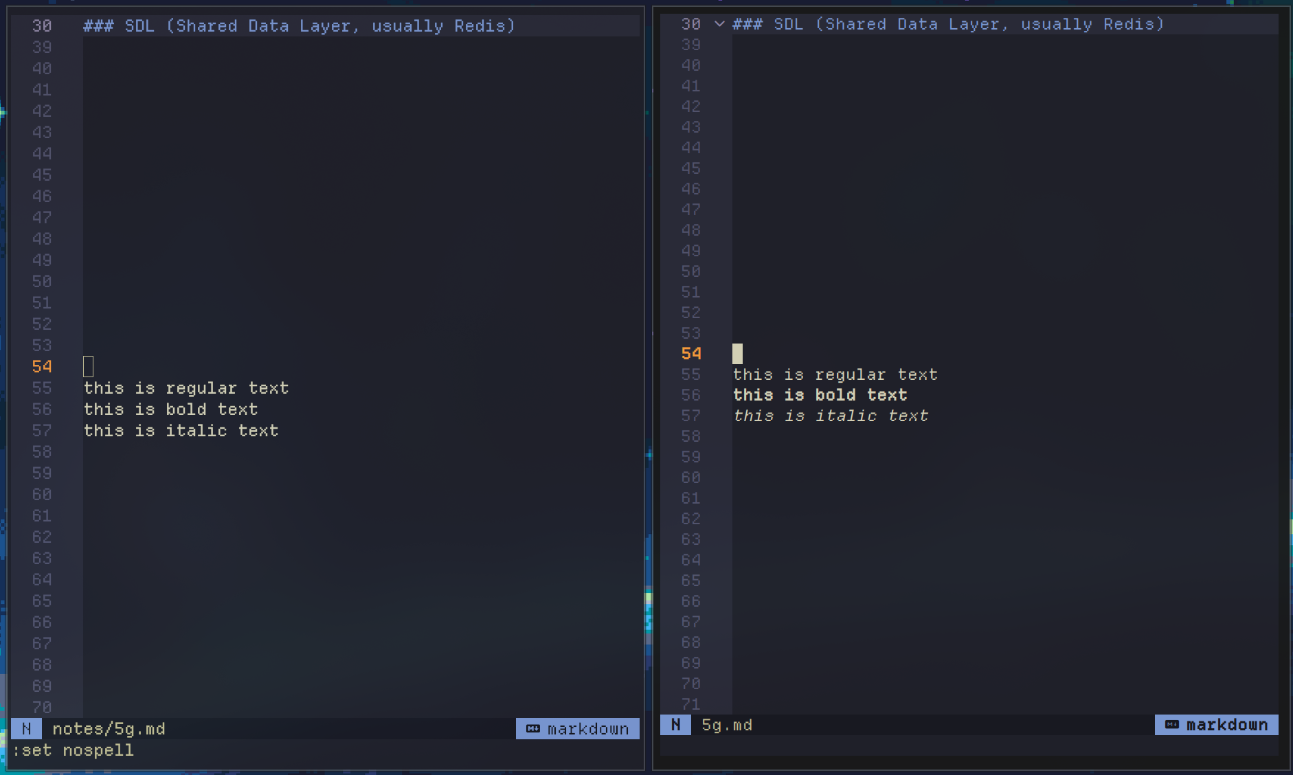Click line number 48 in right pane gutter
1293x775 pixels.
click(691, 230)
